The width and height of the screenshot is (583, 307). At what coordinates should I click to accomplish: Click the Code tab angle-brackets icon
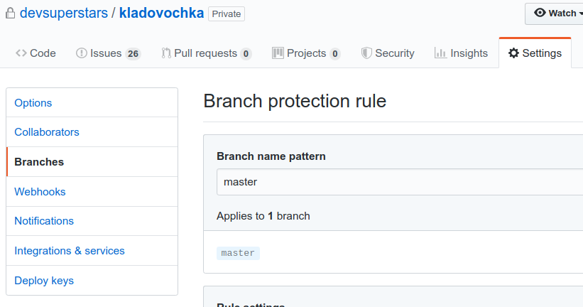(x=21, y=53)
